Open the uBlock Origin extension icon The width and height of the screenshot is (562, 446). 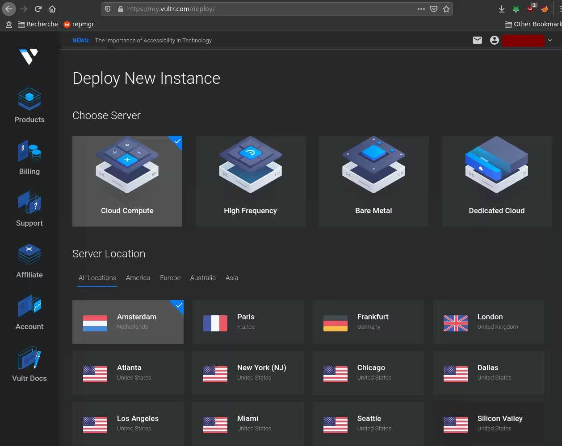[531, 8]
